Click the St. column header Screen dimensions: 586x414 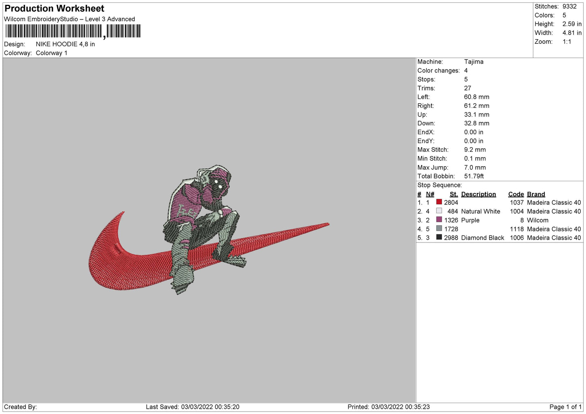pyautogui.click(x=453, y=194)
